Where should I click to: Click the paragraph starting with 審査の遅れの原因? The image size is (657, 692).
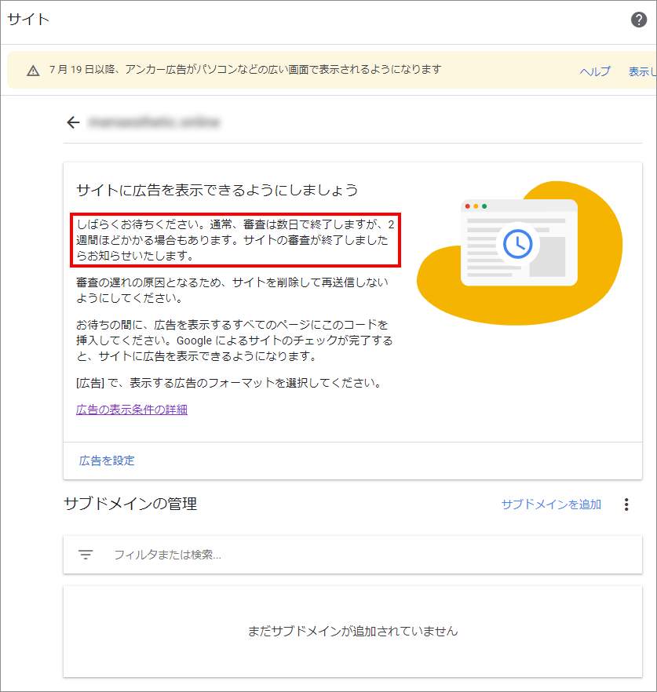coord(232,290)
